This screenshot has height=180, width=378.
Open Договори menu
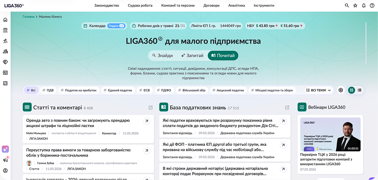point(212,6)
